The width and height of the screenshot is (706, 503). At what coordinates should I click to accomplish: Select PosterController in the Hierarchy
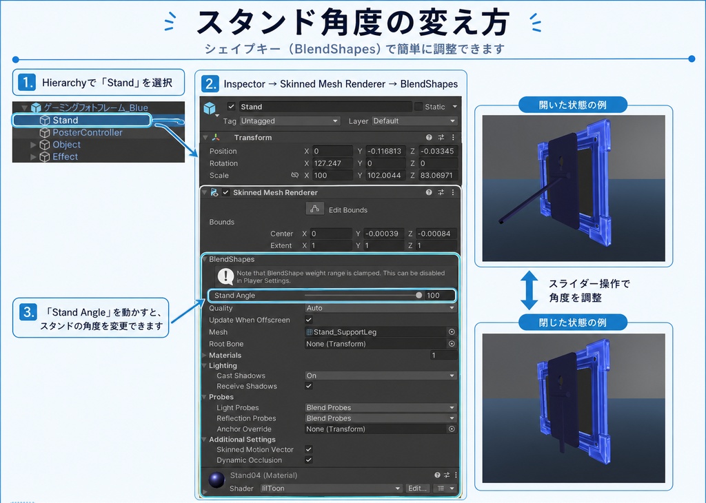click(88, 133)
